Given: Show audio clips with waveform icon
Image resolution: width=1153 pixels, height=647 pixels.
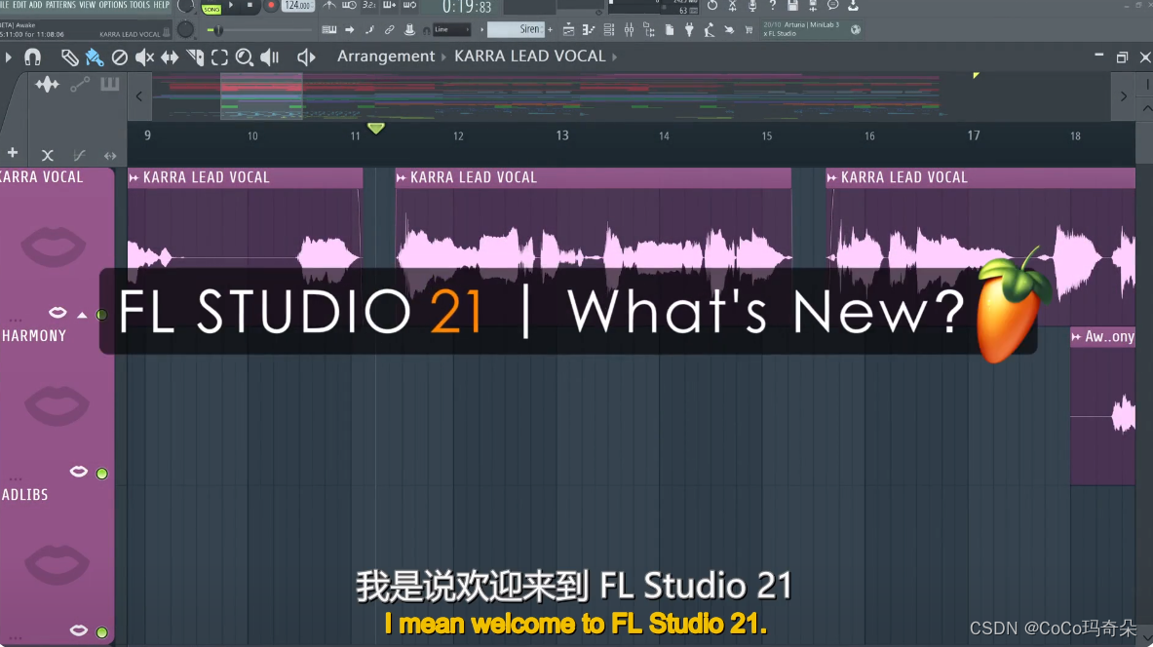Looking at the screenshot, I should tap(47, 85).
